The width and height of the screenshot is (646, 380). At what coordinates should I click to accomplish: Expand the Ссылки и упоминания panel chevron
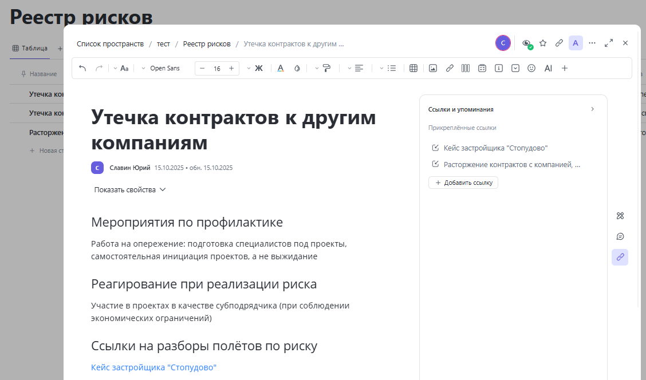[x=593, y=109]
